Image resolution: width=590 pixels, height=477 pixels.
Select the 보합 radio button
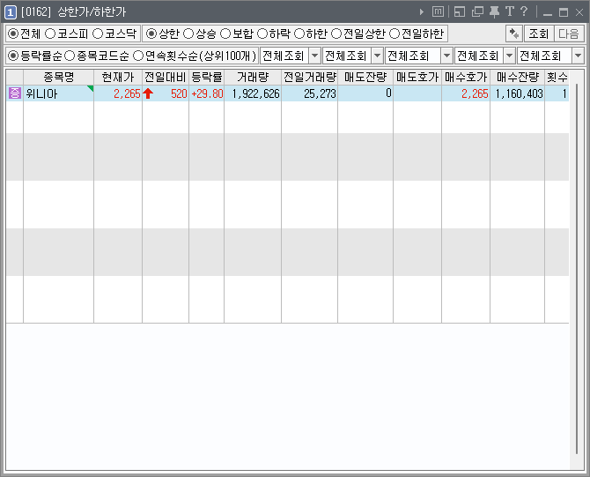(x=225, y=34)
